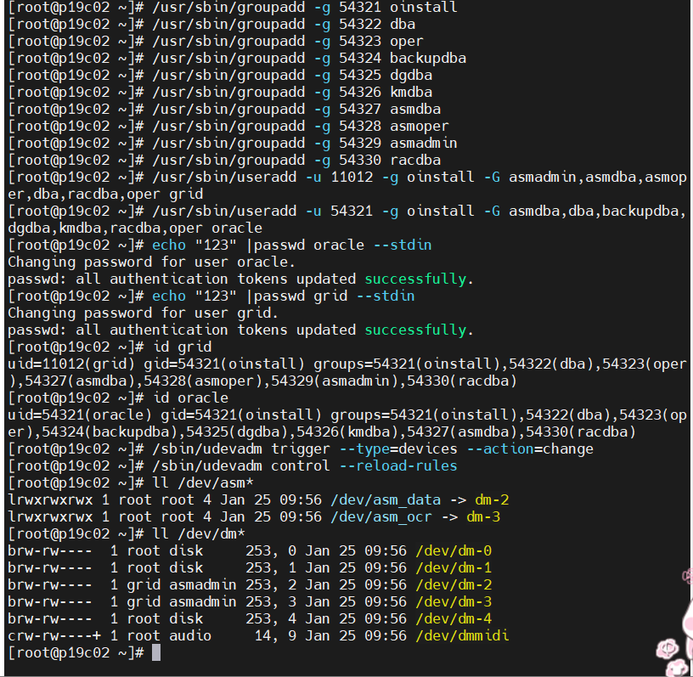The height and width of the screenshot is (677, 693).
Task: Click the 'useradd -u 54321' oracle command
Action: [x=347, y=219]
